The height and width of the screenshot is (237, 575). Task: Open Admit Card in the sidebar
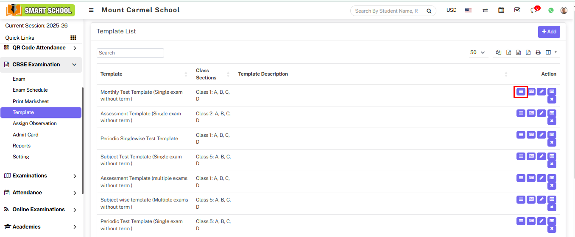(x=25, y=135)
